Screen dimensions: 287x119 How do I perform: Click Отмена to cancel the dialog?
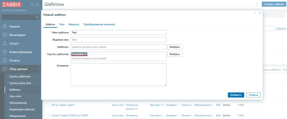coord(253,95)
